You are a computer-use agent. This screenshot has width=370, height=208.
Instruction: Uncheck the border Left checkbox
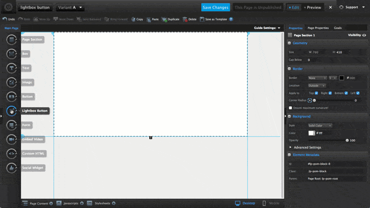click(x=358, y=93)
